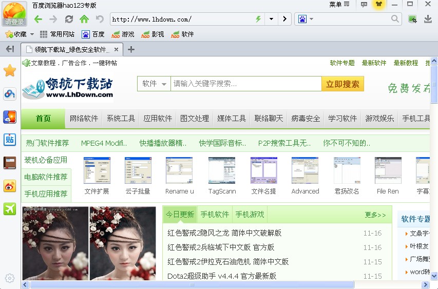This screenshot has height=289, width=438.
Task: Collapse the sidebar with arrow icon
Action: 10,49
